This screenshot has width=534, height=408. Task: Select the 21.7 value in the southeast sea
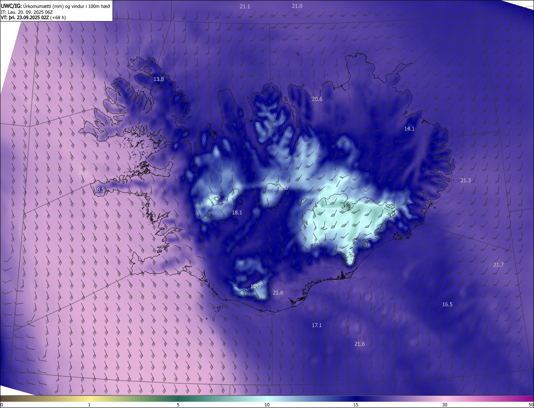coord(499,265)
